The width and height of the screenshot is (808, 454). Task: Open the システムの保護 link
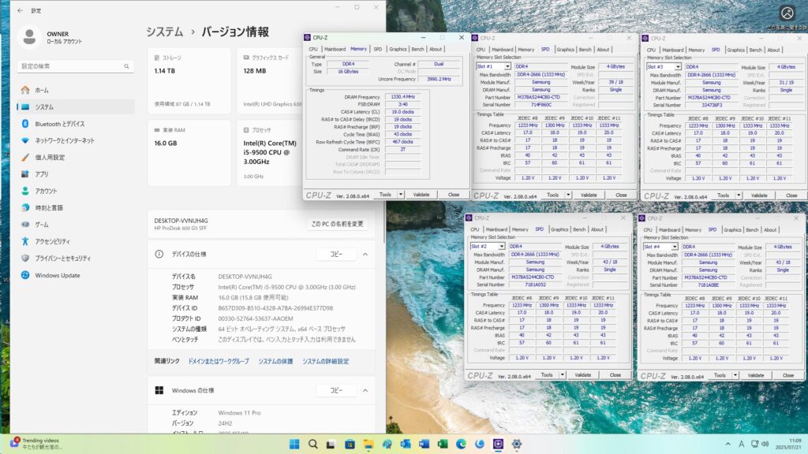click(275, 361)
